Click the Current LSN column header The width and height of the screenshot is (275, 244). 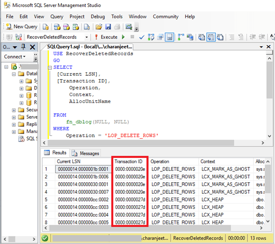click(83, 162)
